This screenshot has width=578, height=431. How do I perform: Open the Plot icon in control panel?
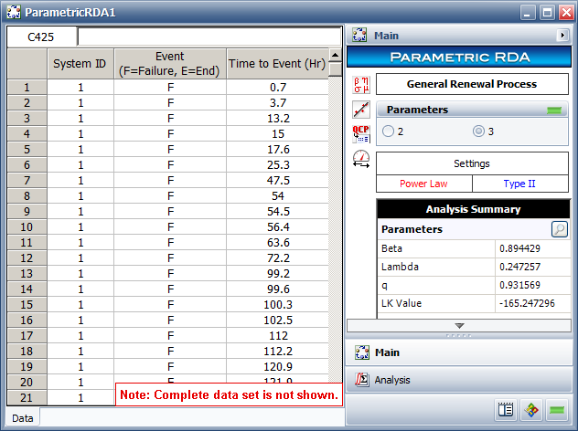tap(360, 109)
